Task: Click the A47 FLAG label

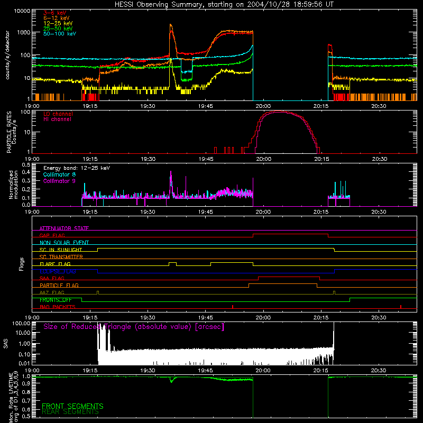Action: point(52,292)
